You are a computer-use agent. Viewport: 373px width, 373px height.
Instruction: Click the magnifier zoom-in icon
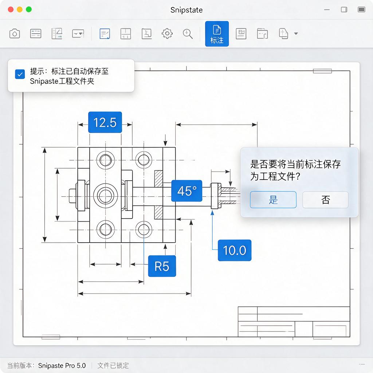pyautogui.click(x=188, y=34)
